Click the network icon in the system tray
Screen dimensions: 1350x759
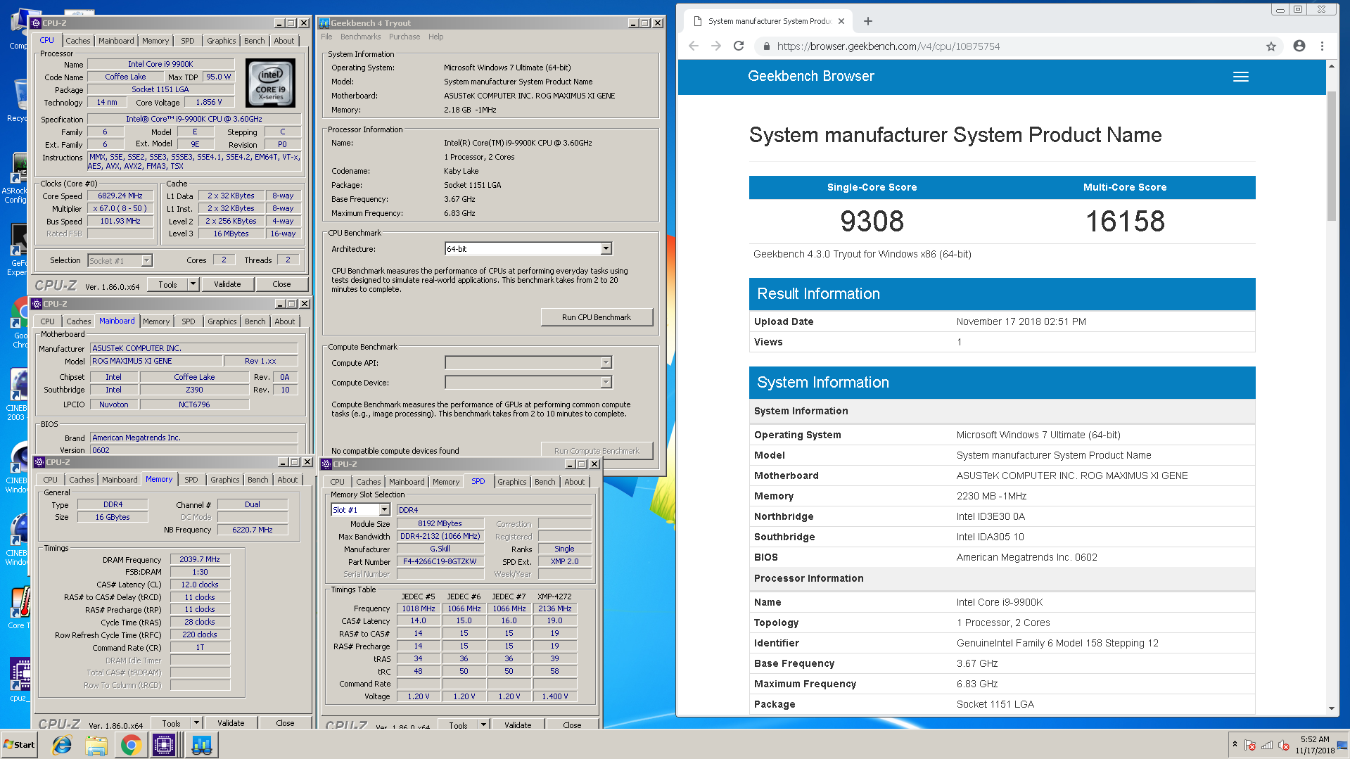tap(1267, 745)
